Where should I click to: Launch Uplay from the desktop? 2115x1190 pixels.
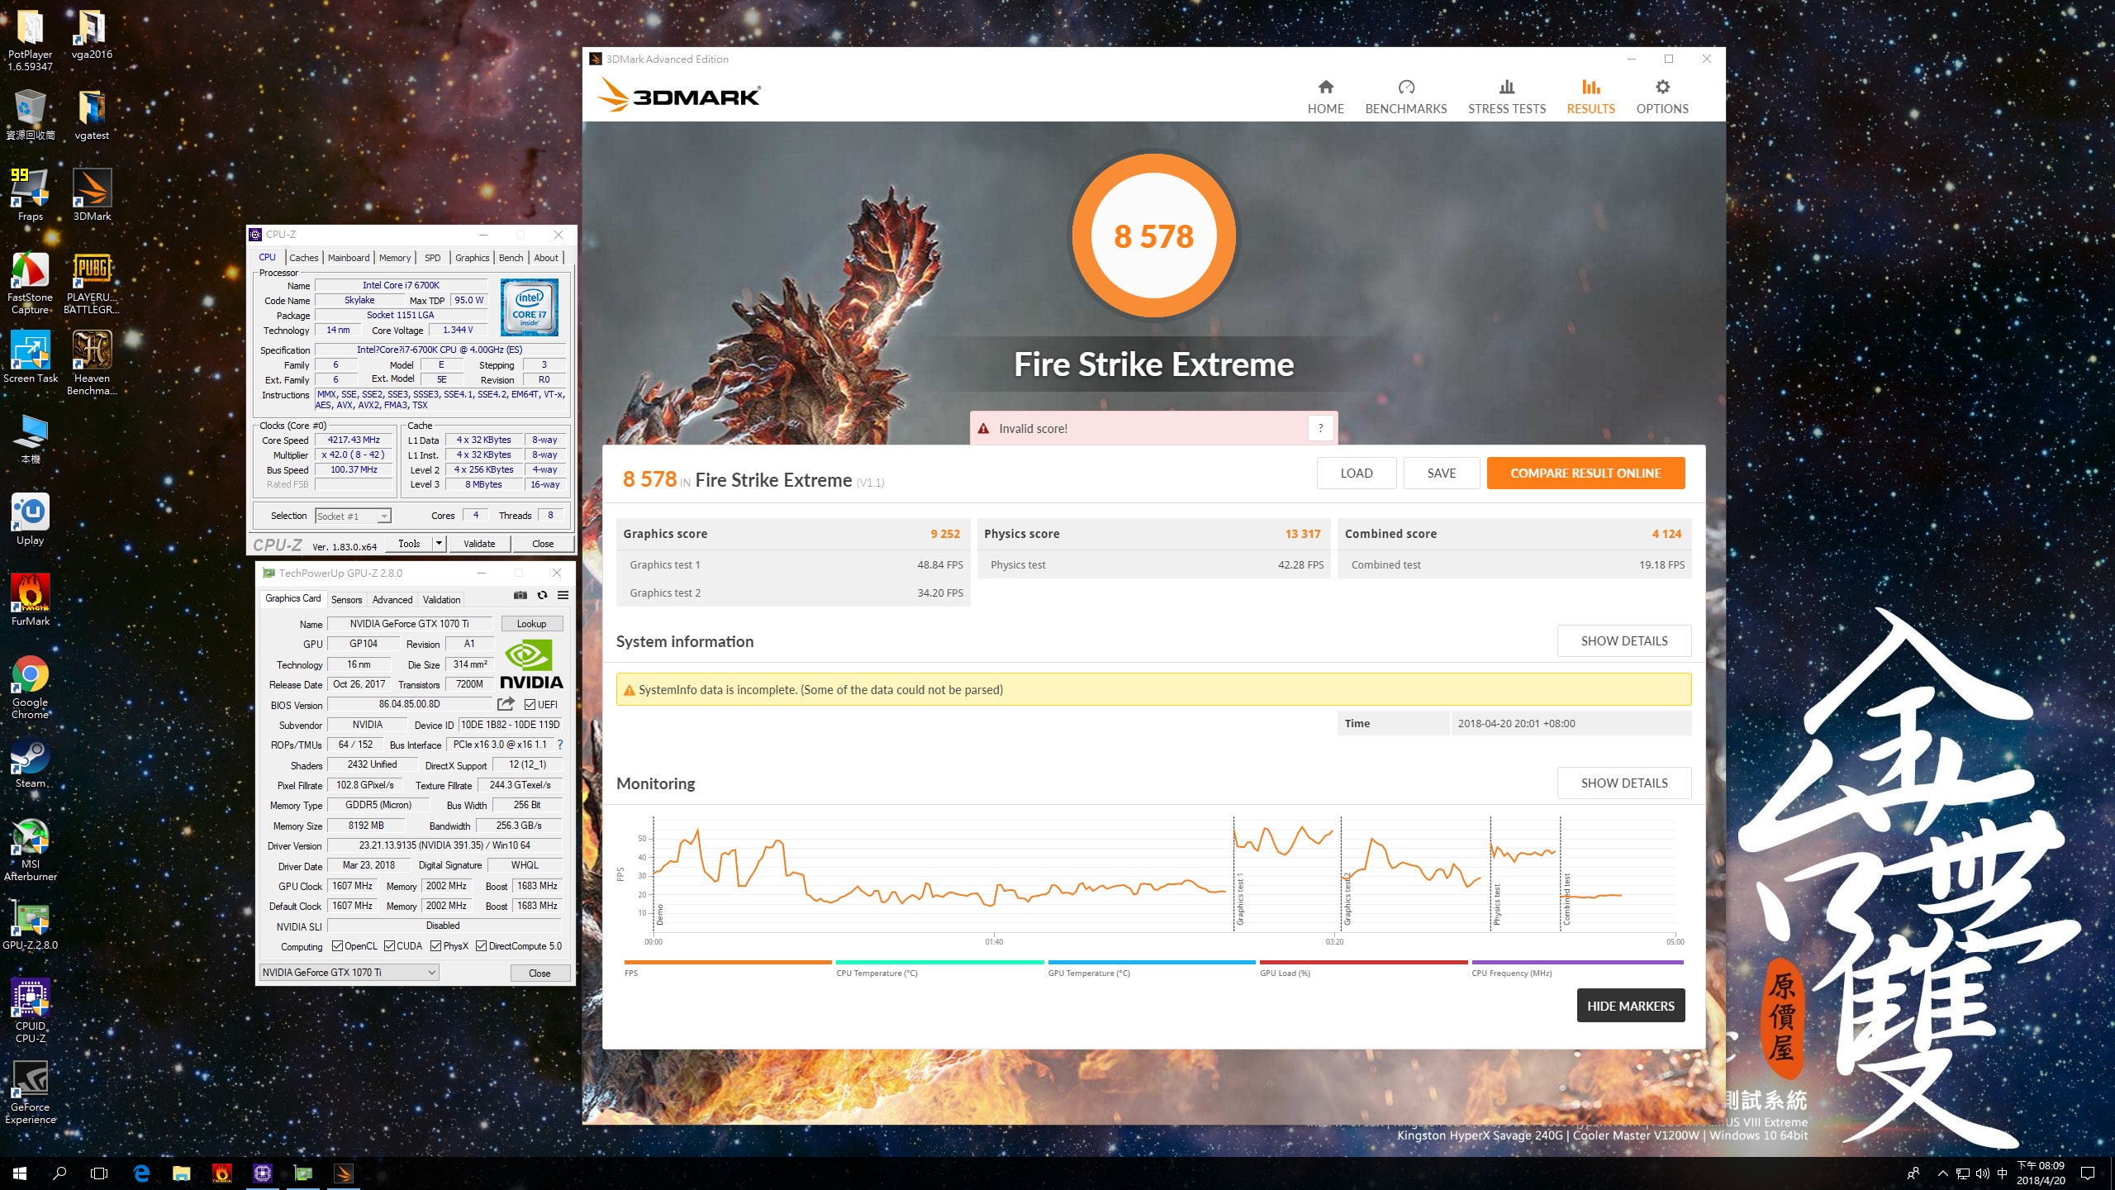point(31,519)
